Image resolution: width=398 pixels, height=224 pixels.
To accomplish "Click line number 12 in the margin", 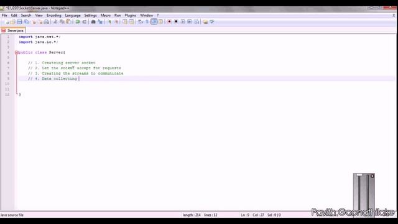I will pyautogui.click(x=7, y=95).
